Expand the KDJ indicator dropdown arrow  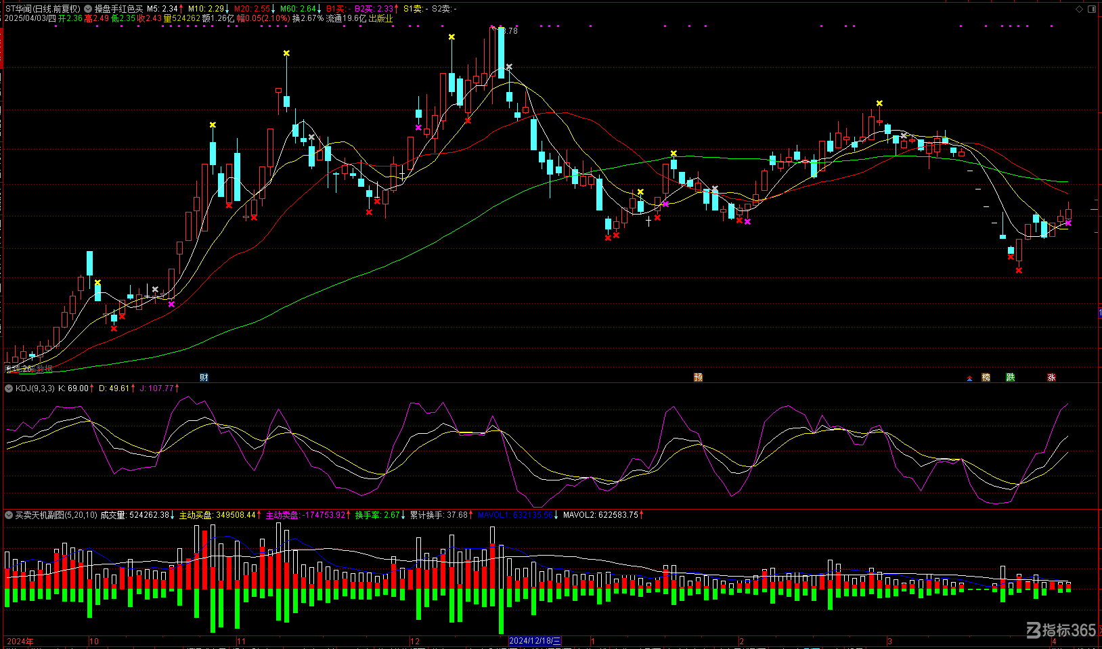[x=9, y=388]
